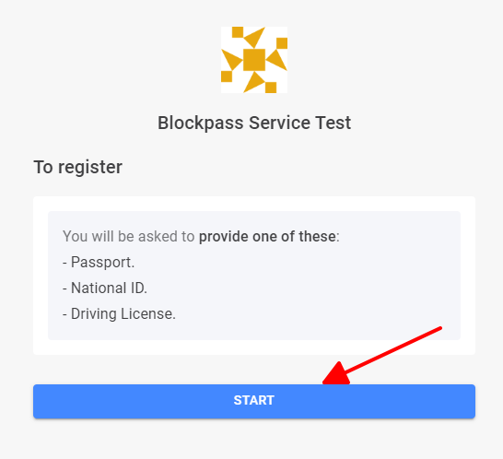Click the word "Test" in the title
The height and width of the screenshot is (459, 503).
(x=333, y=123)
